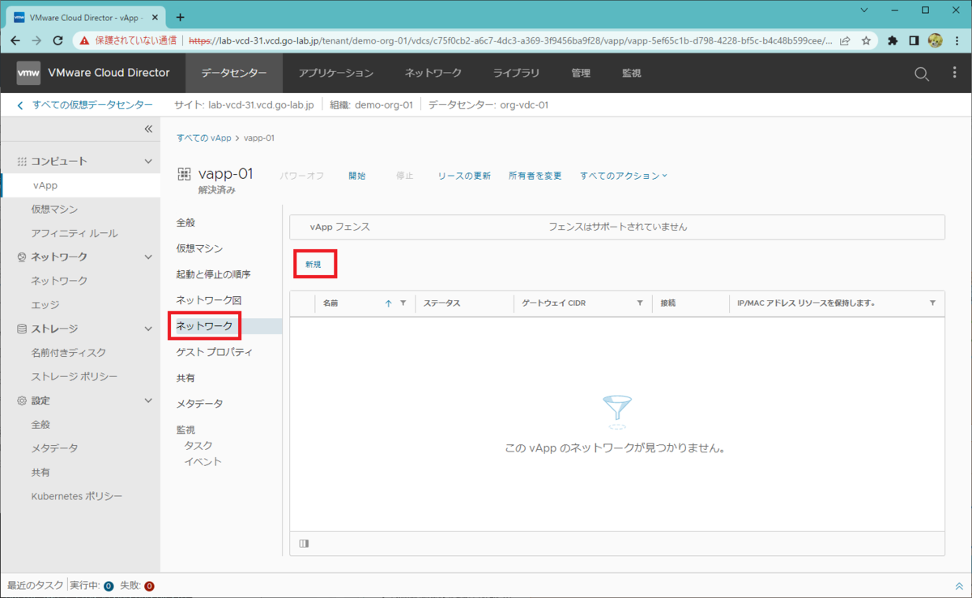Bookmark this page with the star icon
The height and width of the screenshot is (598, 972).
point(866,40)
